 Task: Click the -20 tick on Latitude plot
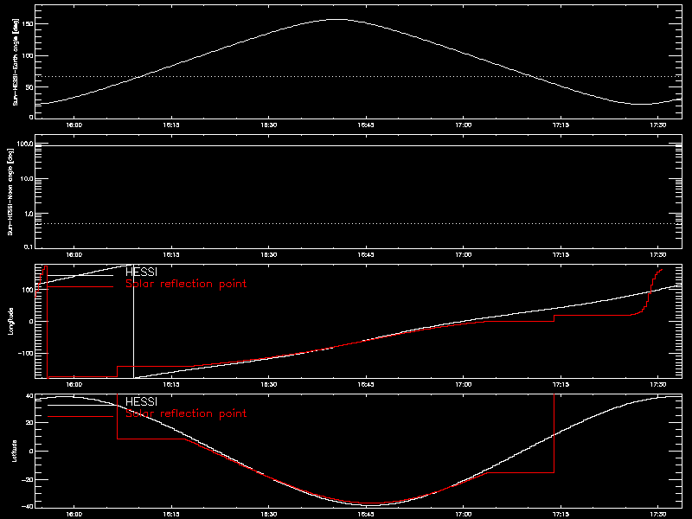(x=28, y=480)
